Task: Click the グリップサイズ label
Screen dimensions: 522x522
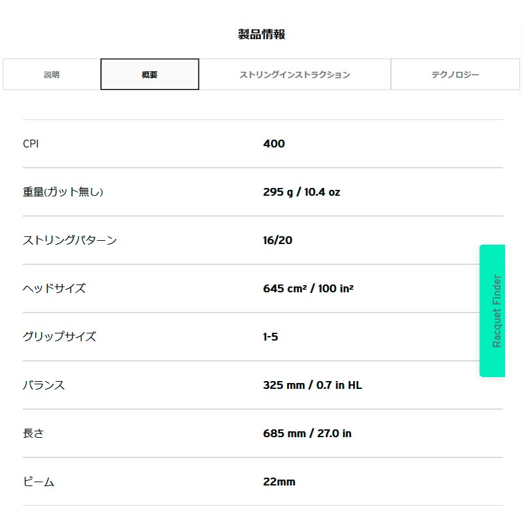Action: tap(59, 337)
